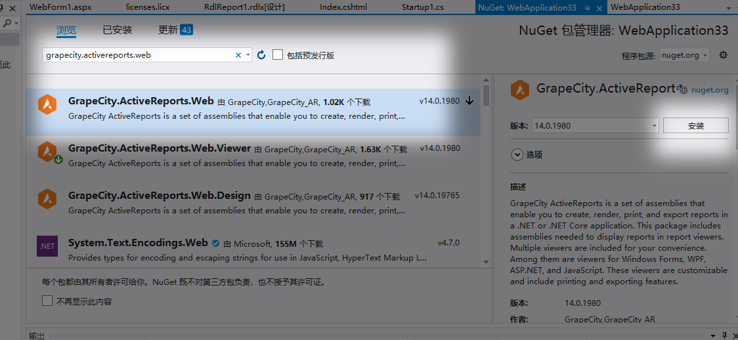738x340 pixels.
Task: Click the .NET icon of System.Text.Encodings.Web
Action: coord(47,246)
